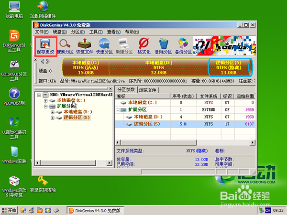
Task: Close the disk map bar with small x
Action: pyautogui.click(x=35, y=60)
